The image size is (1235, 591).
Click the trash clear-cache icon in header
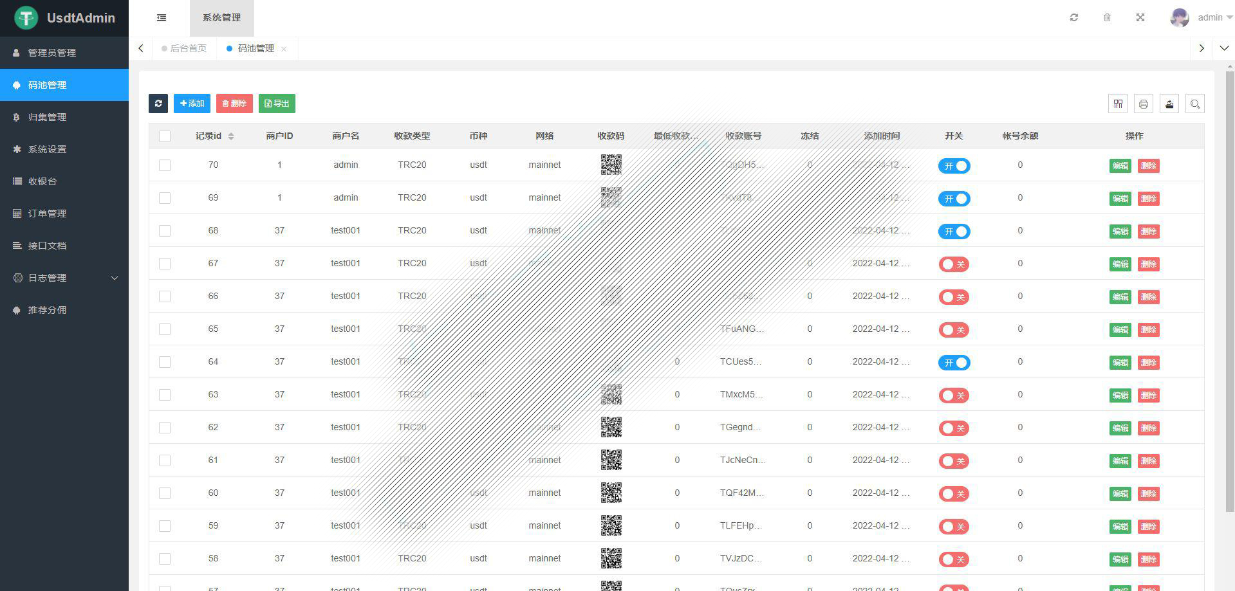pyautogui.click(x=1107, y=17)
